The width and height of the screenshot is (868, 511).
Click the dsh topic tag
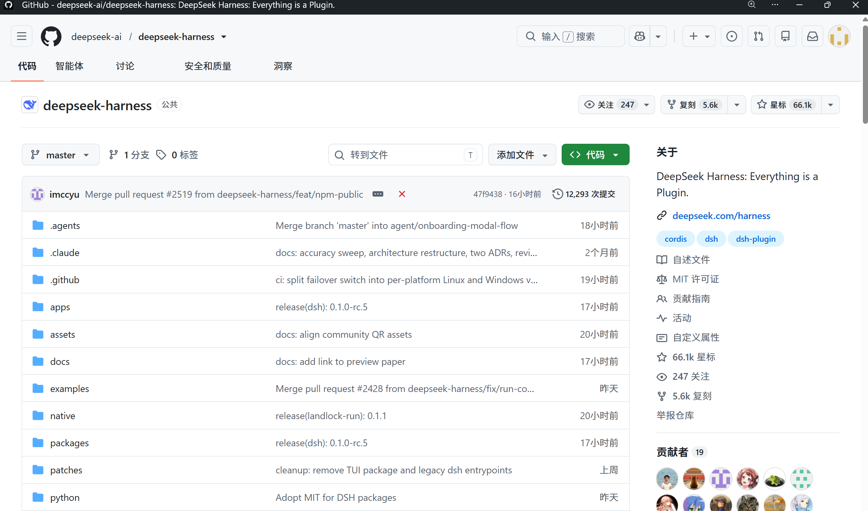click(711, 239)
